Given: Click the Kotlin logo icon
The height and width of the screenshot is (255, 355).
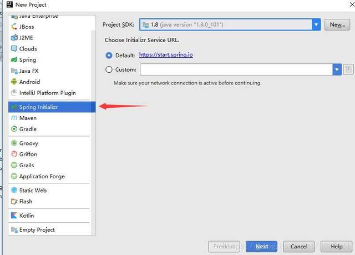Looking at the screenshot, I should pos(14,216).
